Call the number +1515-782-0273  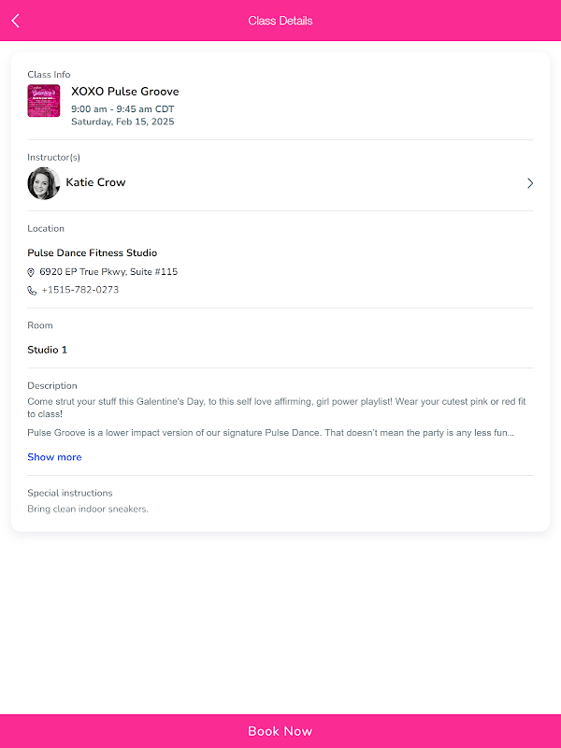[79, 290]
